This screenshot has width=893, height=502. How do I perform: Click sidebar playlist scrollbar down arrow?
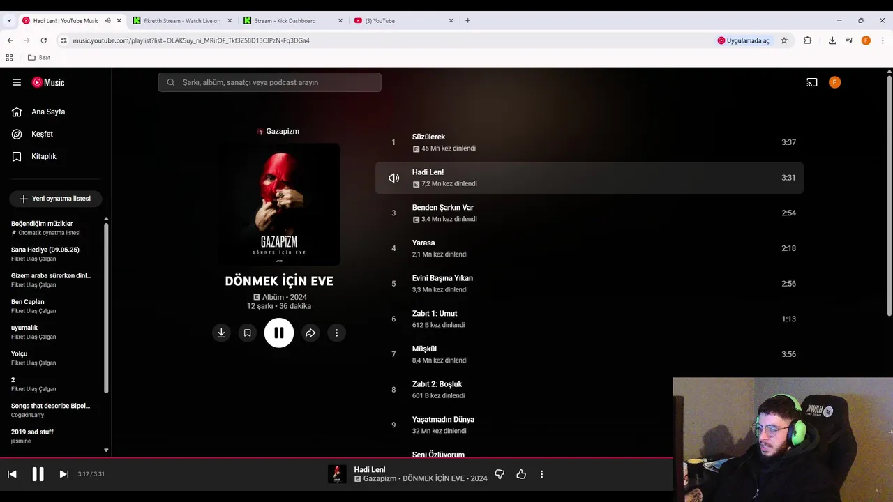point(106,450)
